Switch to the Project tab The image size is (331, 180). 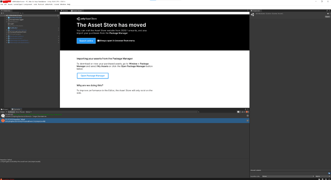click(x=5, y=109)
